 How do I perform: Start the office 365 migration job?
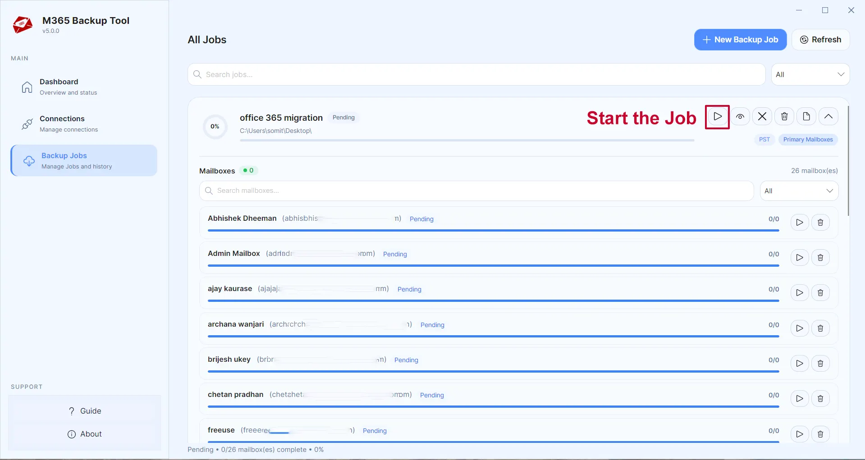717,117
